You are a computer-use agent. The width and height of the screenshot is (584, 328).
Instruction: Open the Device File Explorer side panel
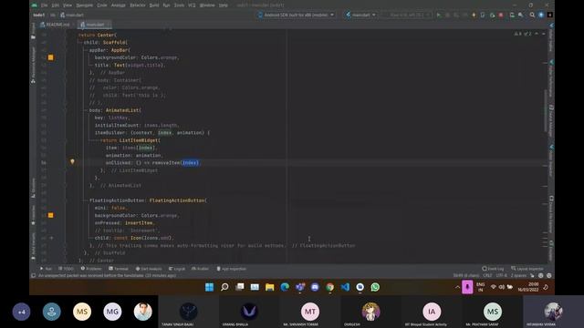(x=551, y=214)
